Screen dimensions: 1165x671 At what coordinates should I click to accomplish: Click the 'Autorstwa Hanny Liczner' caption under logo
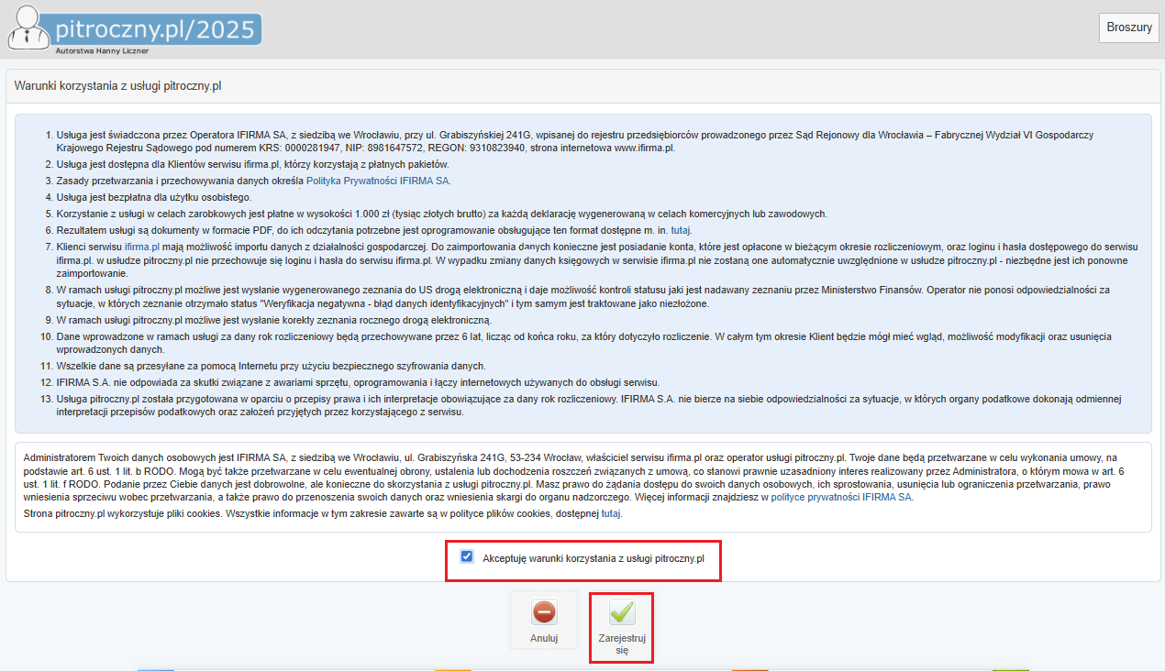pos(96,51)
